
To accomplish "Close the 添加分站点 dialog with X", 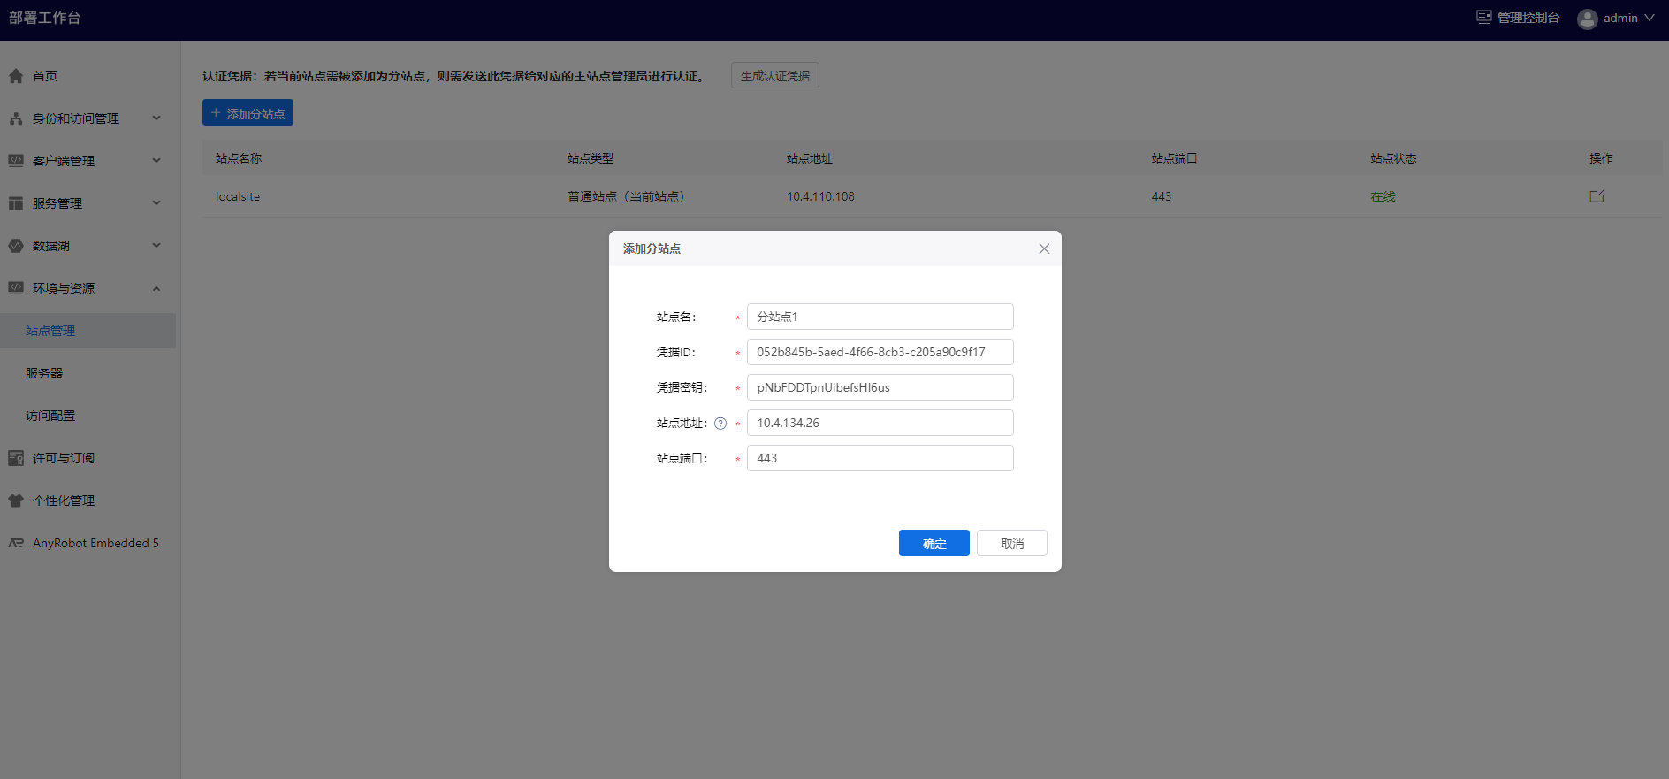I will 1044,248.
